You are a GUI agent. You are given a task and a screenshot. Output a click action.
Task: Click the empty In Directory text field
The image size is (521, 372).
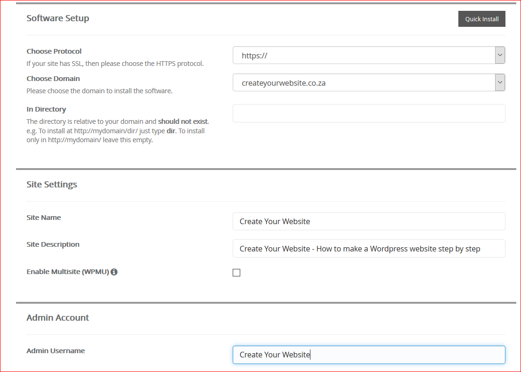click(368, 113)
